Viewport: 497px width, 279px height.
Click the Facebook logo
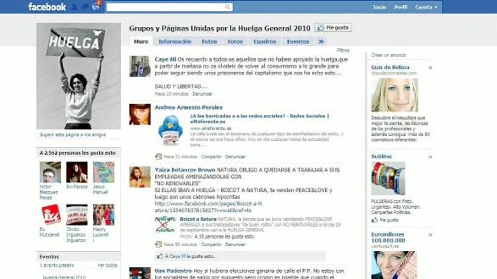click(x=47, y=7)
